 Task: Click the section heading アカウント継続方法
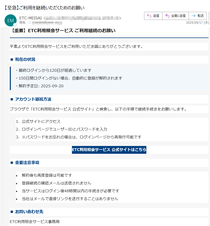[33, 99]
